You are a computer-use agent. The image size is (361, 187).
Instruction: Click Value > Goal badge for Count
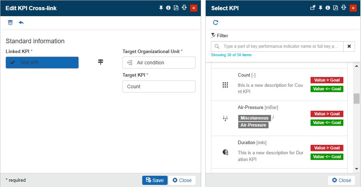click(327, 80)
